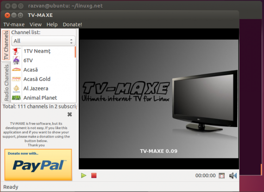Choose the Acasă Gold channel name

coord(37,79)
